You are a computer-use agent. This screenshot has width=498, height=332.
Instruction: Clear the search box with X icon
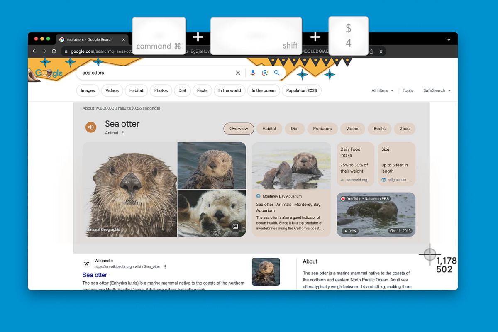(x=238, y=73)
